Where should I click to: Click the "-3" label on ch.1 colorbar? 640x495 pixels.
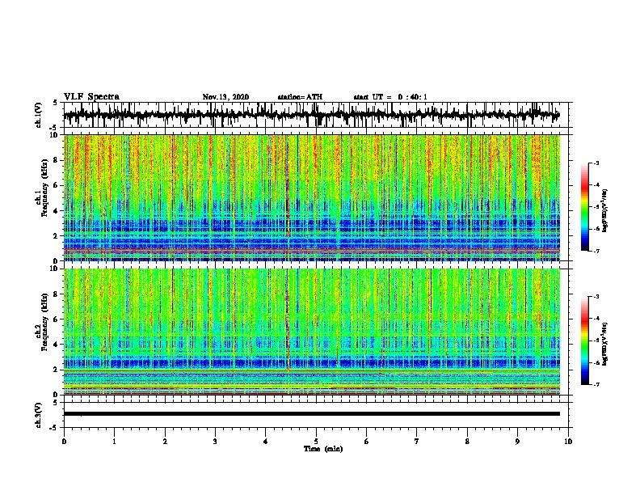click(x=596, y=163)
